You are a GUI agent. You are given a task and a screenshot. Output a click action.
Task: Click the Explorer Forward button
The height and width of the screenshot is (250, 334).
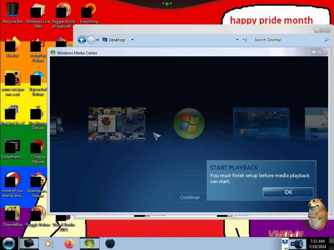pyautogui.click(x=91, y=40)
